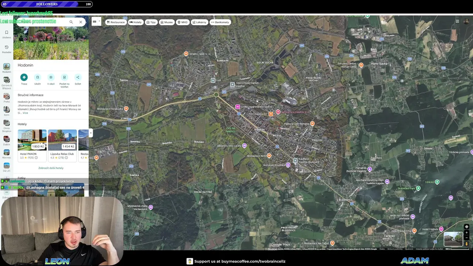Open the Jaškovská krčma restaurant pin
The width and height of the screenshot is (473, 266).
coord(414,231)
